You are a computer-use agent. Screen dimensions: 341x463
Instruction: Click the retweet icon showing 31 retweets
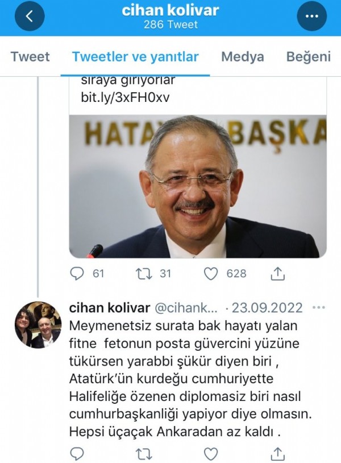coord(145,273)
